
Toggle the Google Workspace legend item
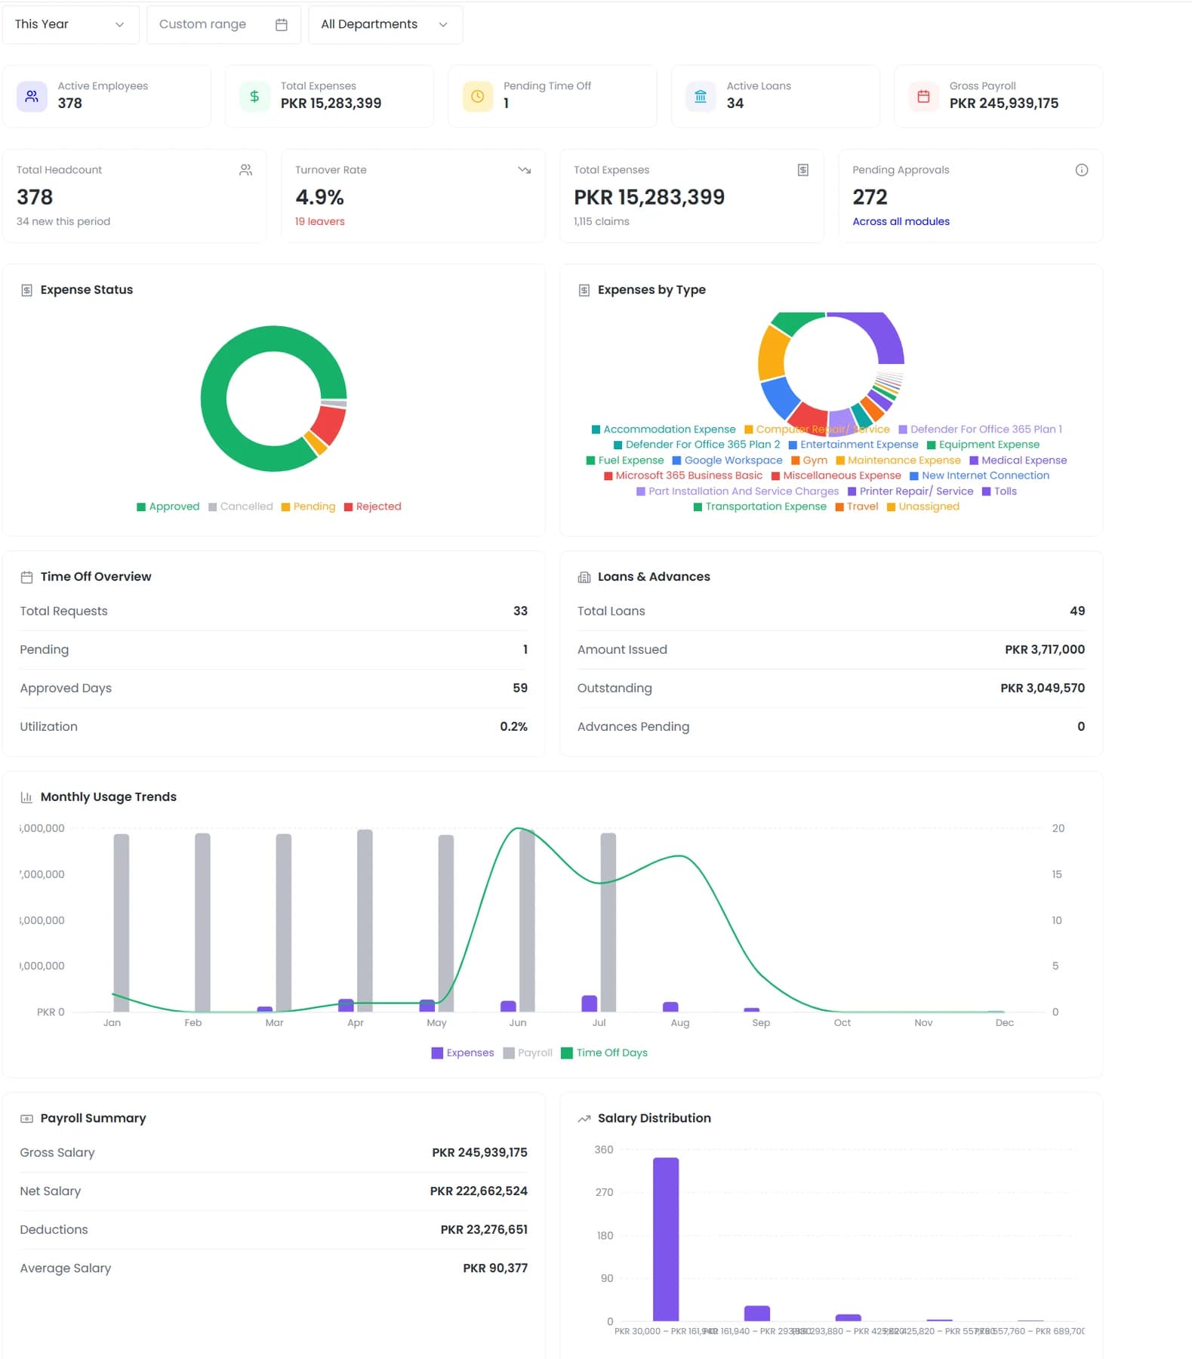(727, 461)
